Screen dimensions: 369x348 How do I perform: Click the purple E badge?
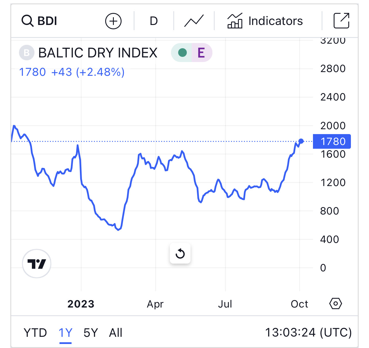click(x=201, y=53)
